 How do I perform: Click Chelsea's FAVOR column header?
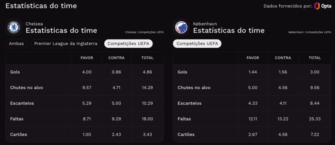87,58
